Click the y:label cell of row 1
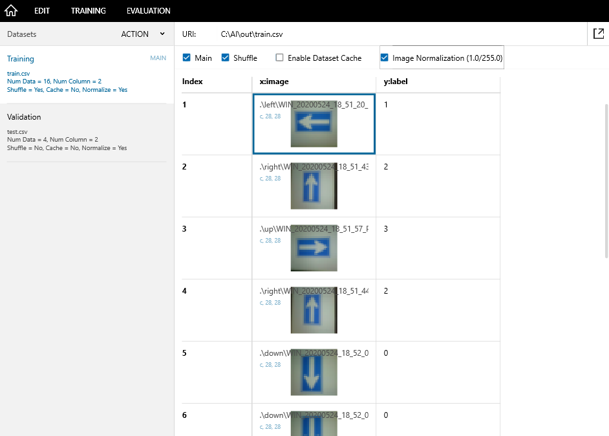The image size is (609, 436). 438,124
